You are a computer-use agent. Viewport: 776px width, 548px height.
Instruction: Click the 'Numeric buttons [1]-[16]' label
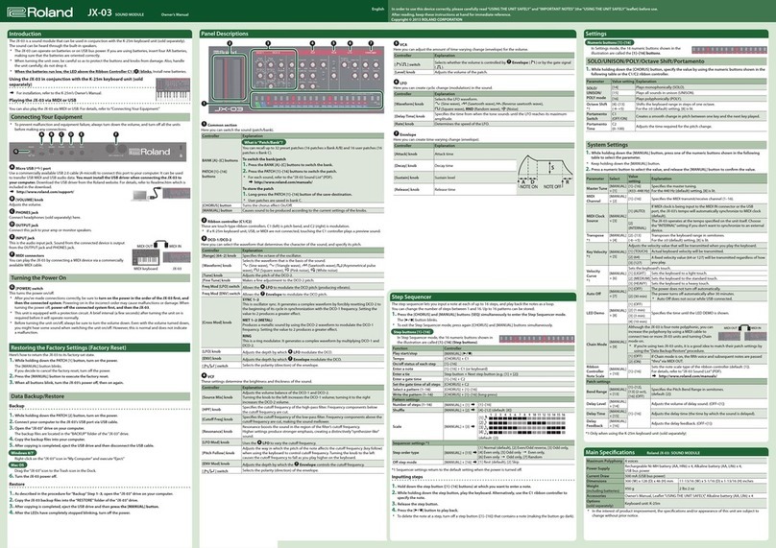(x=609, y=42)
